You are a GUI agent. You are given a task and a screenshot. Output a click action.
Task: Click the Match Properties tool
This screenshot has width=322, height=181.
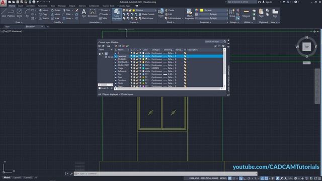tap(189, 14)
